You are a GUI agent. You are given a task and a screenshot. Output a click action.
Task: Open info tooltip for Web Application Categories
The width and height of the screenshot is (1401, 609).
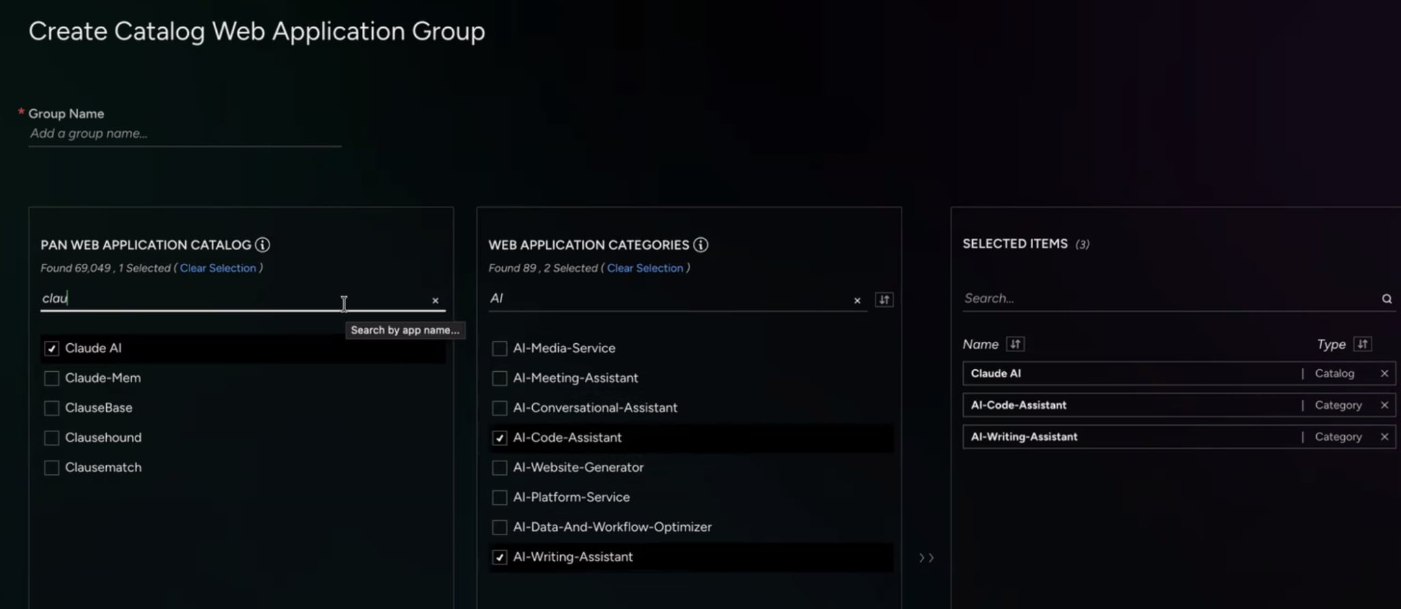coord(700,245)
